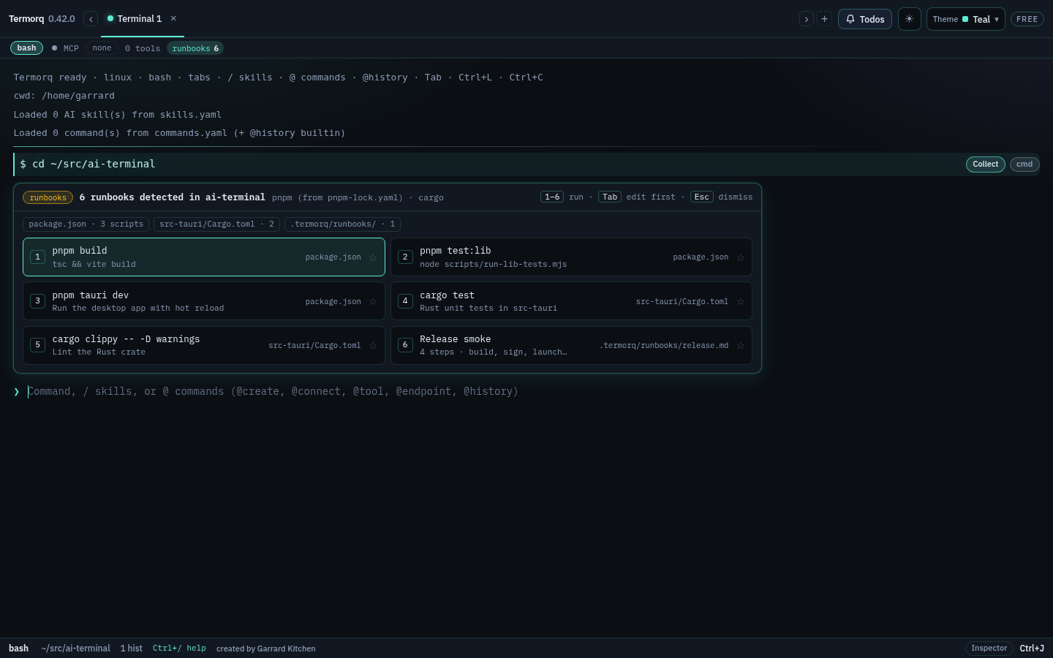The height and width of the screenshot is (658, 1053).
Task: Open the Inspector panel
Action: coord(989,648)
